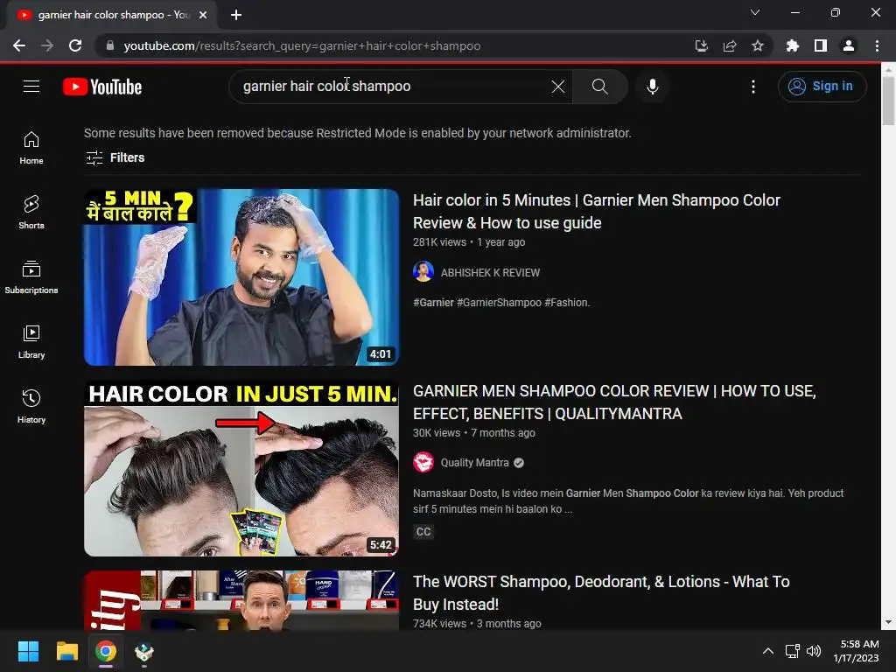This screenshot has width=896, height=672.
Task: Click the #Garnier hashtag text
Action: click(x=433, y=303)
